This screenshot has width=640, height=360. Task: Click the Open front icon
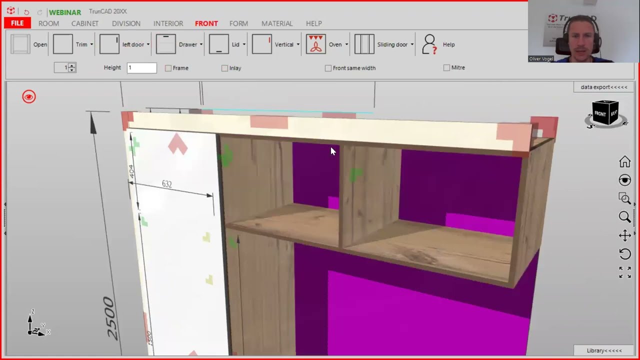20,44
